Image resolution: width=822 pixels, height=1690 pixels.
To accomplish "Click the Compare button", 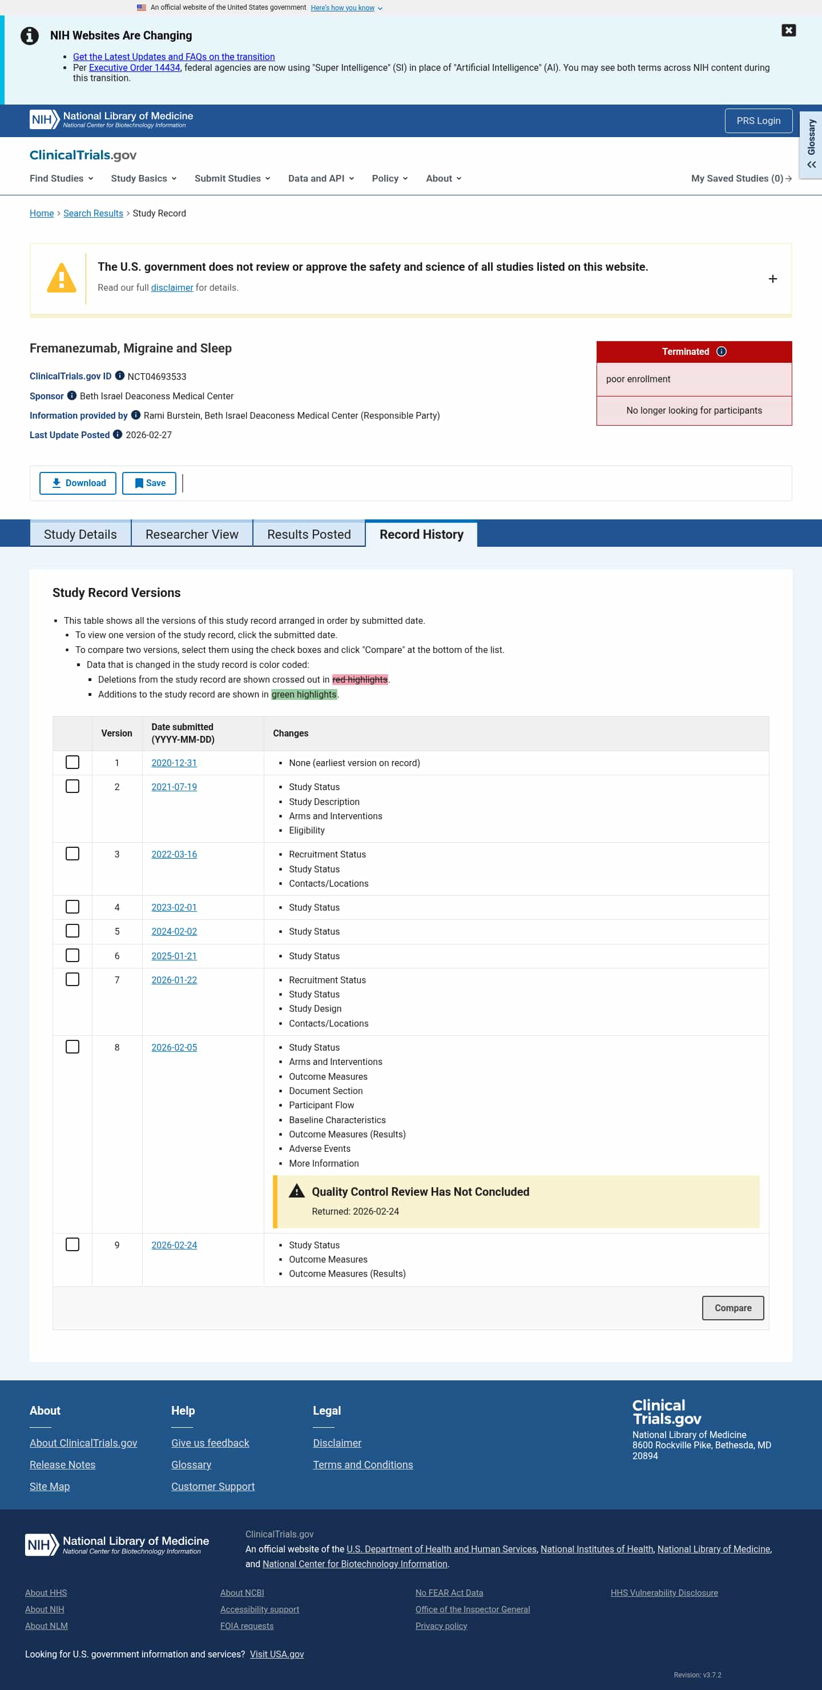I will click(733, 1308).
